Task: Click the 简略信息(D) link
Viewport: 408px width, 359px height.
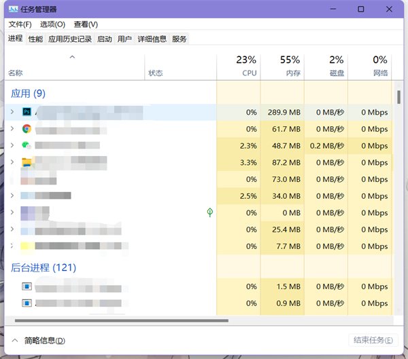Action: tap(45, 340)
